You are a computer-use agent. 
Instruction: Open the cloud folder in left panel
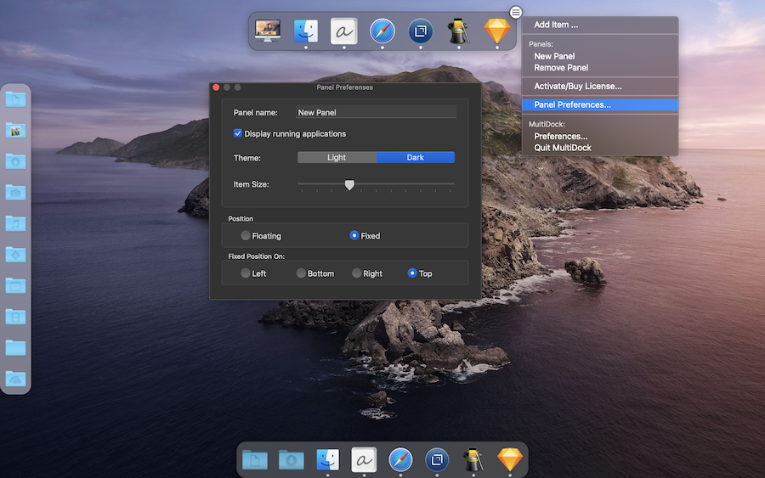pos(15,379)
